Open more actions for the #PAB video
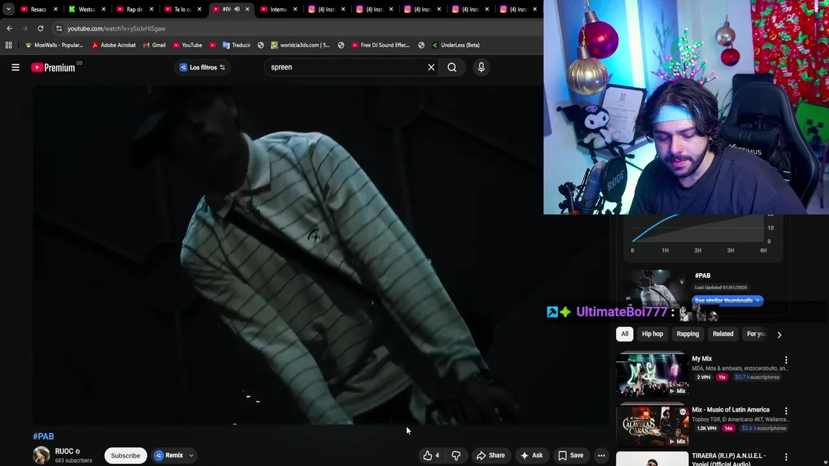The image size is (829, 466). pyautogui.click(x=601, y=455)
